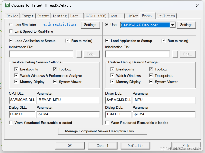Click the Keil uVision icon in title bar
The width and height of the screenshot is (205, 153).
[7, 5]
